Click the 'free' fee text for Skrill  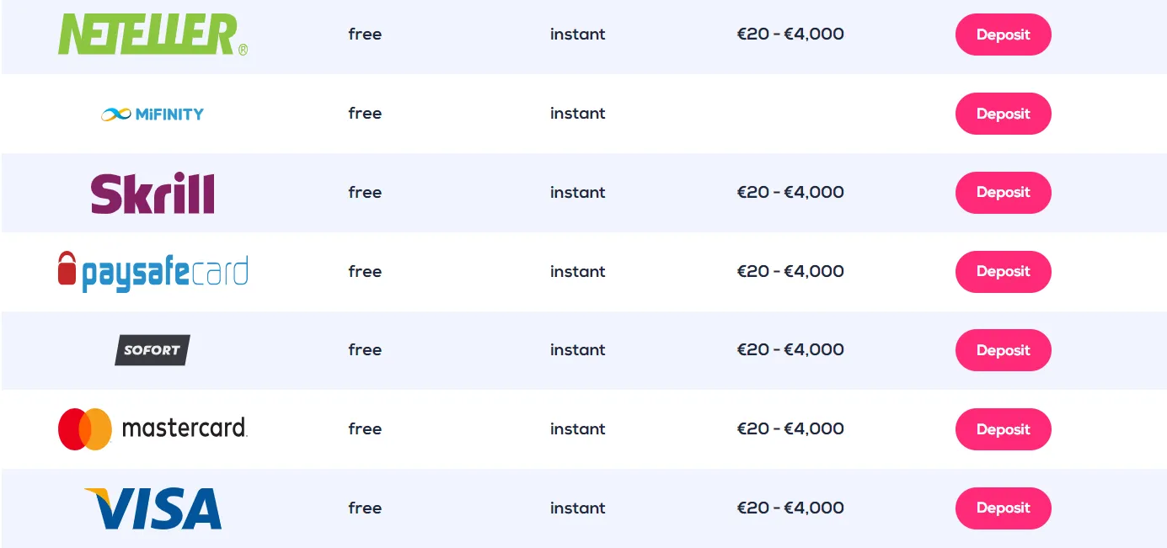point(365,193)
